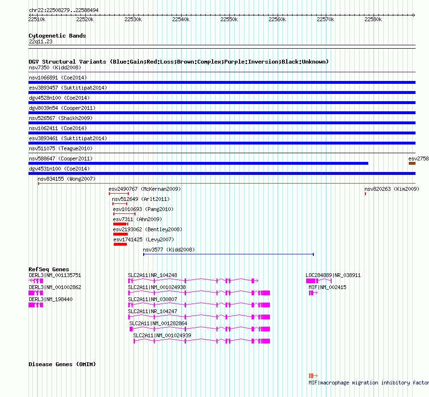The width and height of the screenshot is (429, 397).
Task: Click the magenta gene glyph under MIF|NM_002415
Action: [313, 293]
